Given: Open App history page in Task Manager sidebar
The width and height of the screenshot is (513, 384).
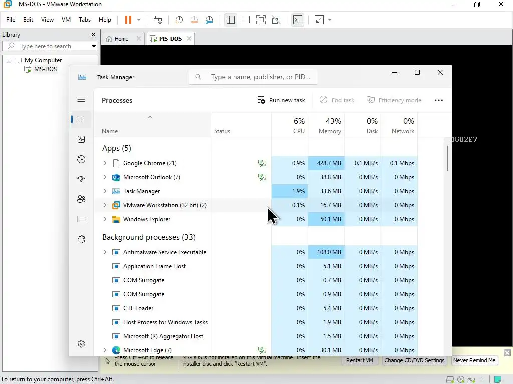Looking at the screenshot, I should 81,159.
